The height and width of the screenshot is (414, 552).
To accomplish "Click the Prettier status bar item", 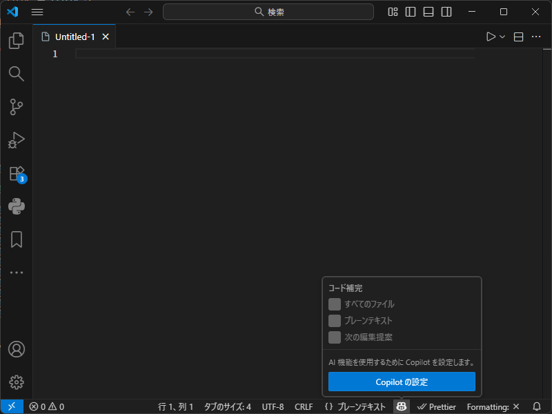I will (x=437, y=406).
